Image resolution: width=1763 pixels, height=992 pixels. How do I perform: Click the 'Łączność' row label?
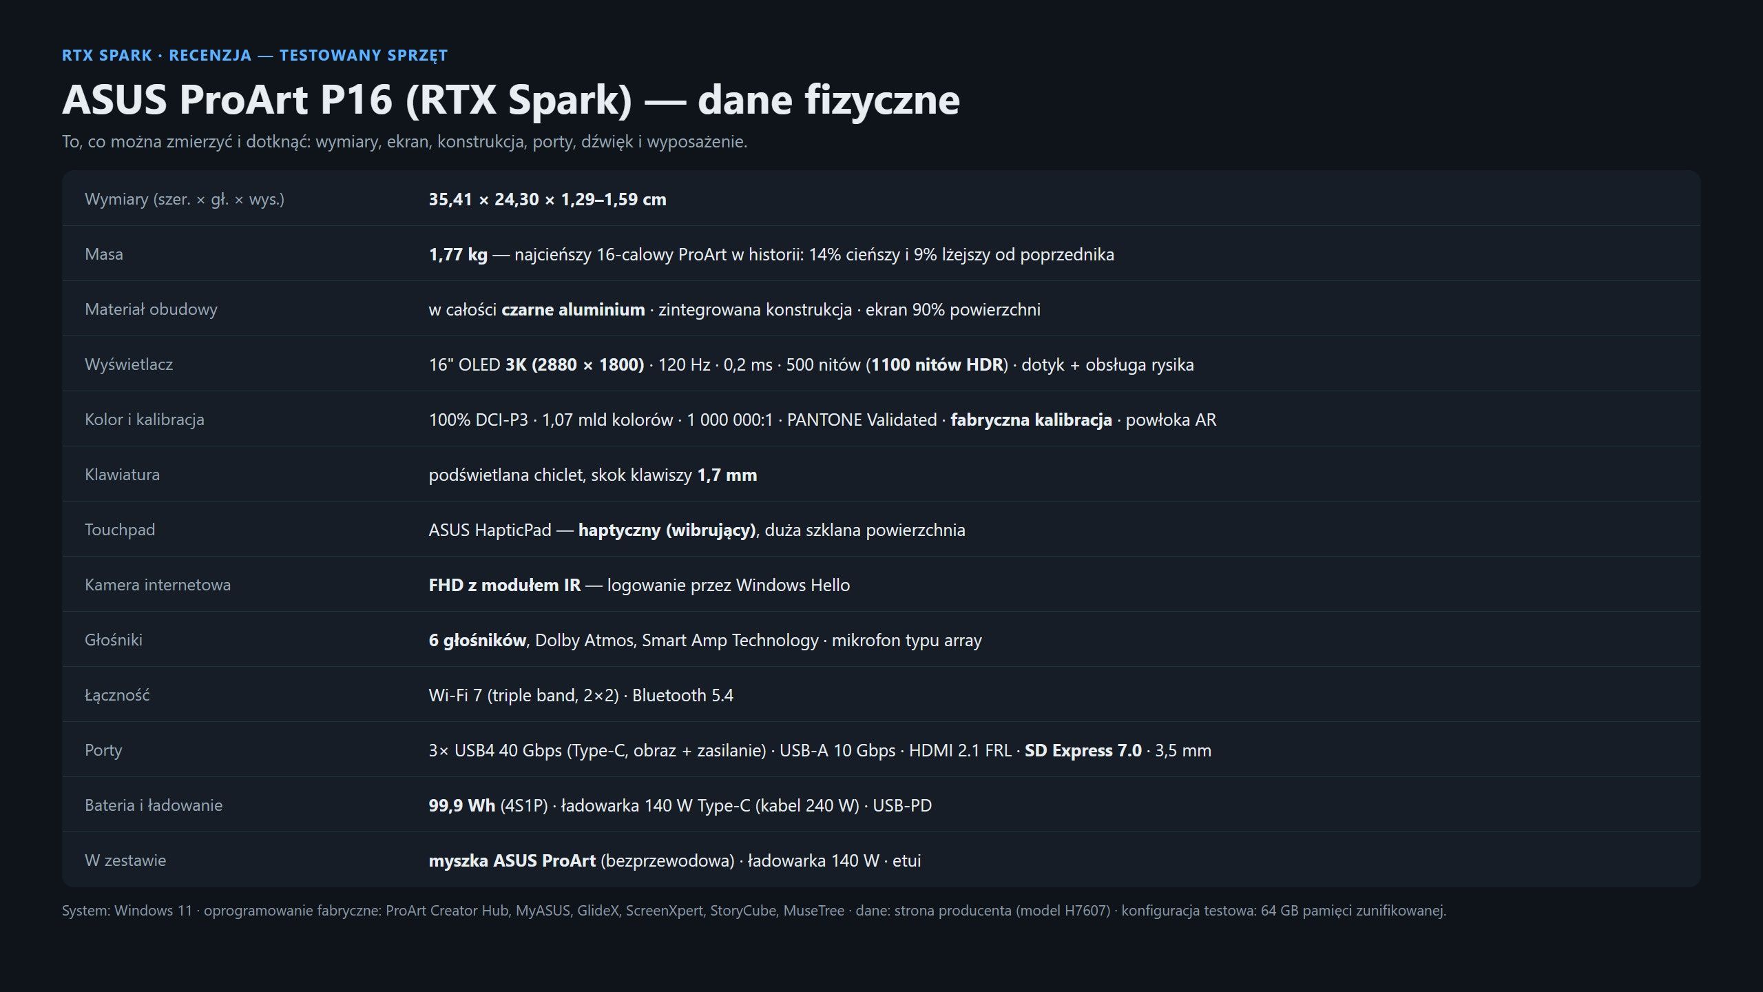click(x=117, y=695)
